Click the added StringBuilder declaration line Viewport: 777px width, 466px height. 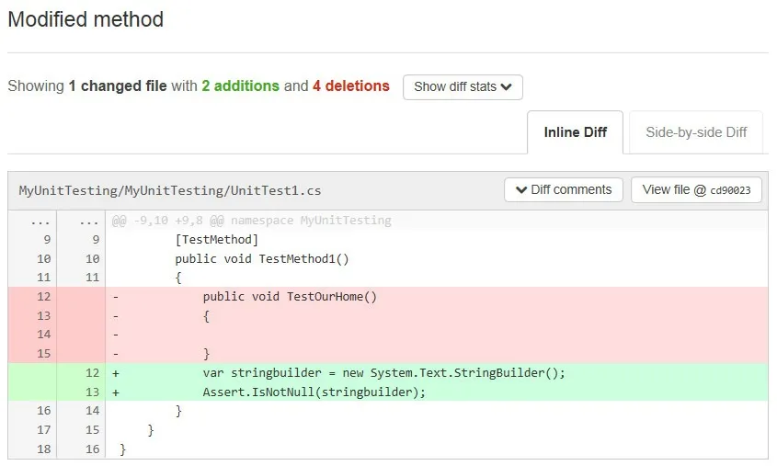coord(383,373)
